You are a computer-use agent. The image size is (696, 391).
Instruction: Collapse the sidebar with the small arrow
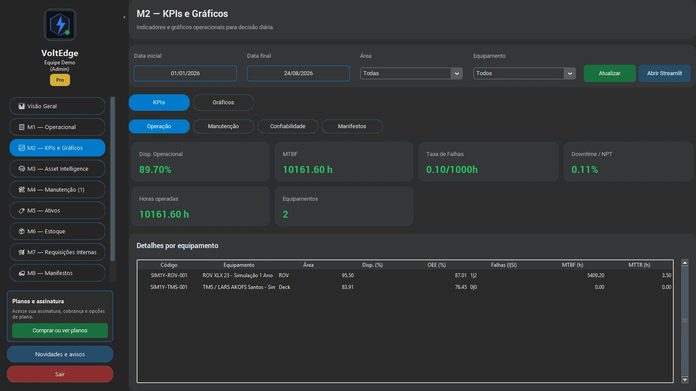click(124, 17)
